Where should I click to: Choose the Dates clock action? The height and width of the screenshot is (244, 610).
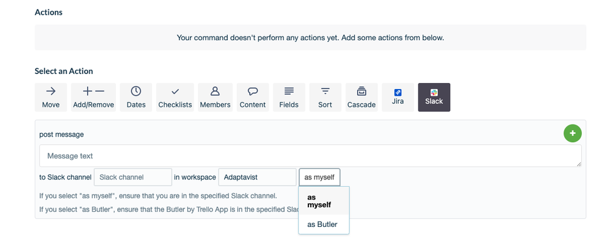[136, 97]
